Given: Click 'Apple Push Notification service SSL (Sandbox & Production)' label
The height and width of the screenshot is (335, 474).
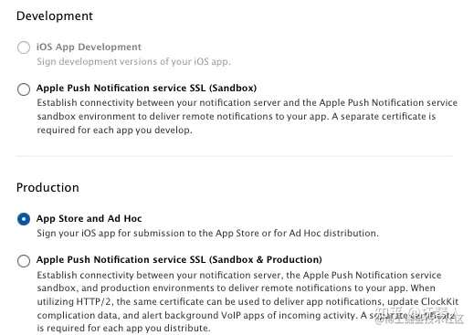Looking at the screenshot, I should point(179,259).
